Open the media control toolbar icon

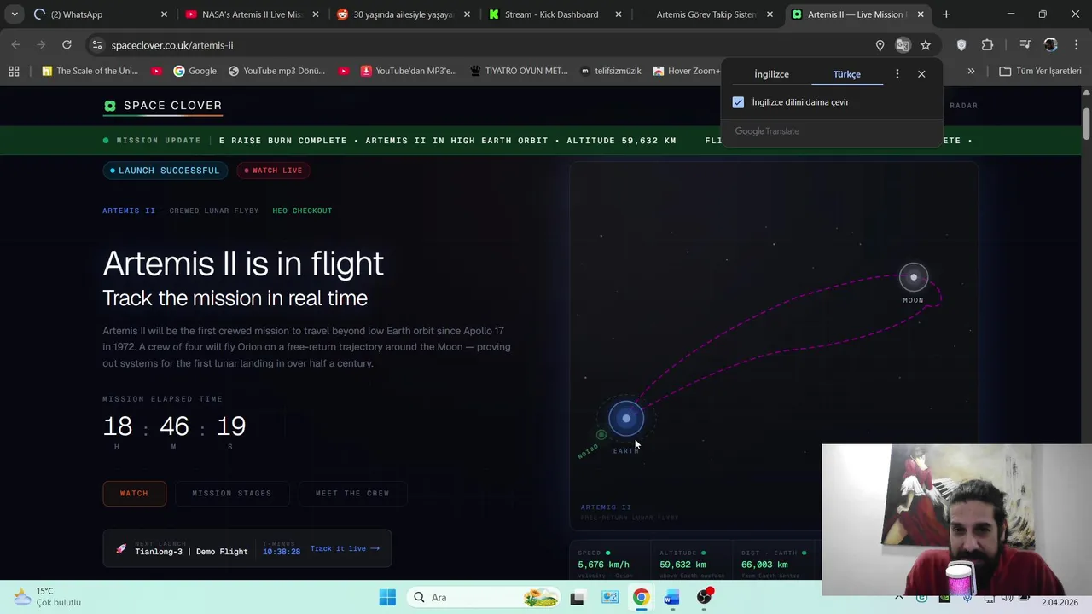point(1025,45)
